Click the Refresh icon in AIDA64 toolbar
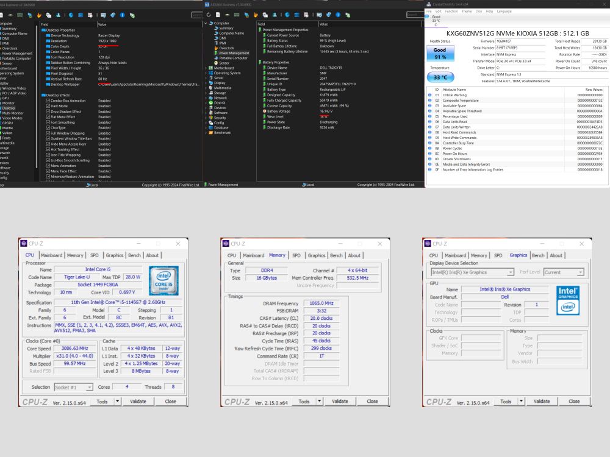610x457 pixels. coord(209,14)
